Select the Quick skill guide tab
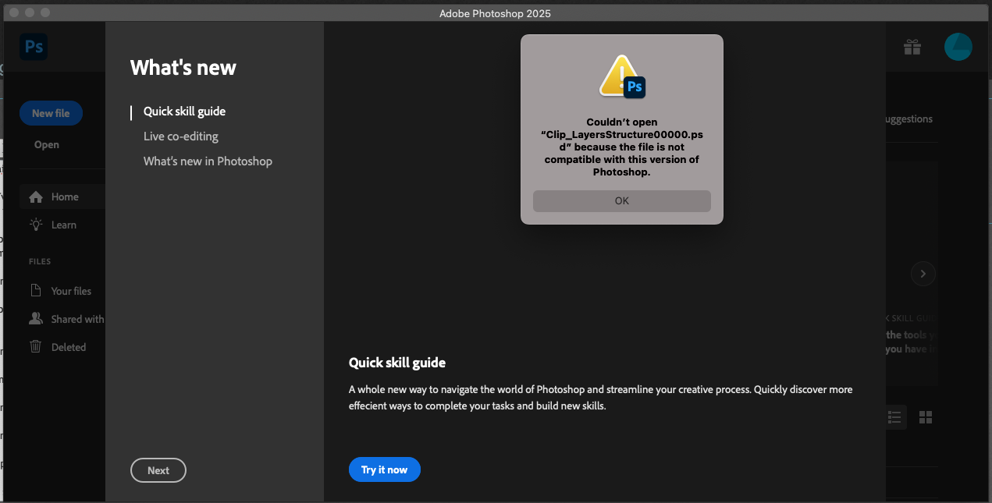 pos(184,112)
